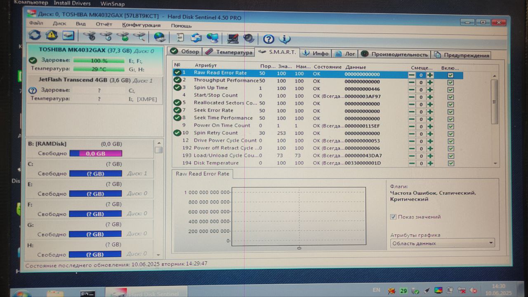Click the blue info toolbar icon
This screenshot has width=528, height=297.
click(285, 39)
